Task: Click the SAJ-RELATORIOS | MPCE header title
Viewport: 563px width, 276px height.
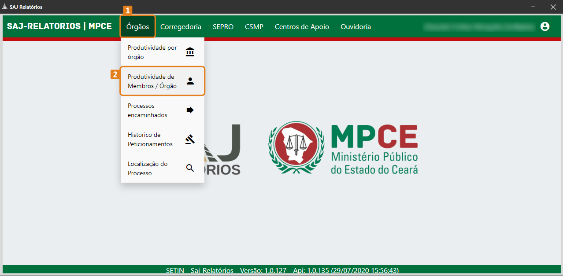Action: point(59,26)
